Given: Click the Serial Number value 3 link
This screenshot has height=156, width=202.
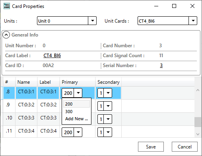Looking at the screenshot, I should point(161,65).
